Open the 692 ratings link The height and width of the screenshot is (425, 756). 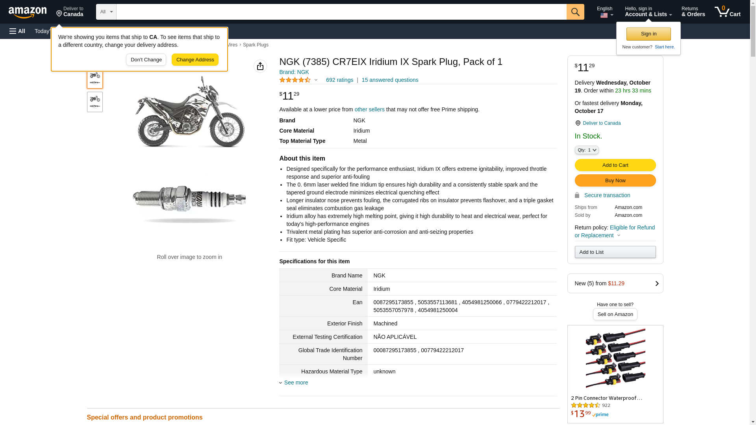tap(339, 80)
